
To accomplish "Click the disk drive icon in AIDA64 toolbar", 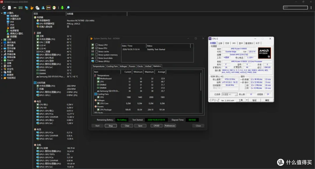I will [15, 8].
